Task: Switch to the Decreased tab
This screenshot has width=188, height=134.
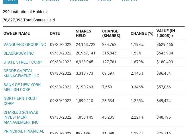Action: pyautogui.click(x=79, y=1)
